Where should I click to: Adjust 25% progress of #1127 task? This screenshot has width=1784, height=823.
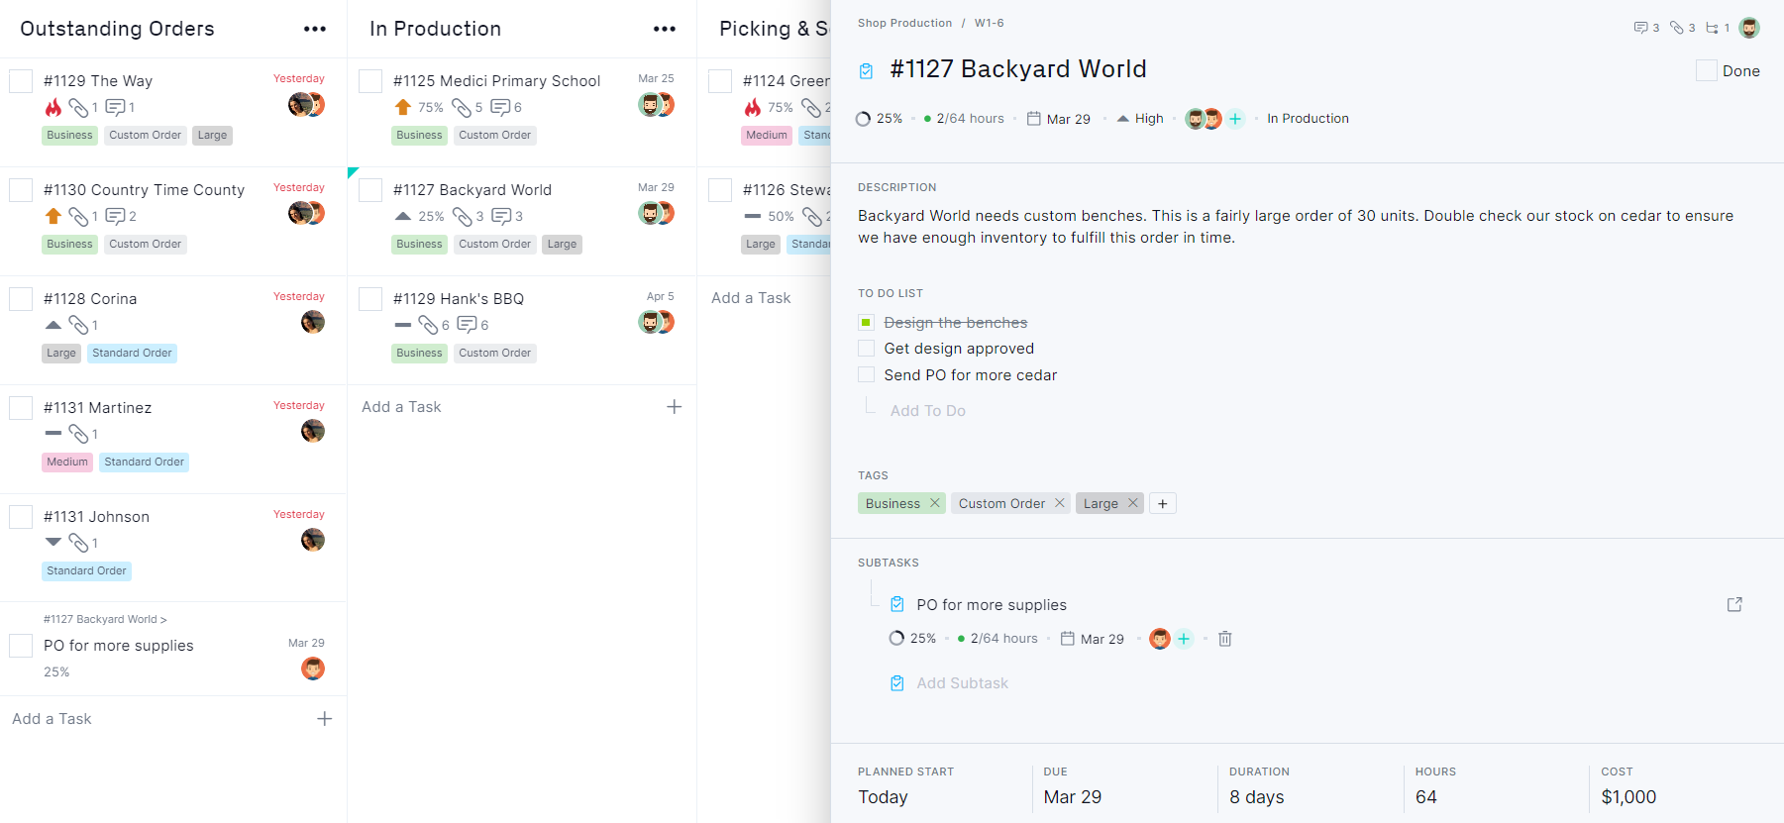[x=879, y=119]
